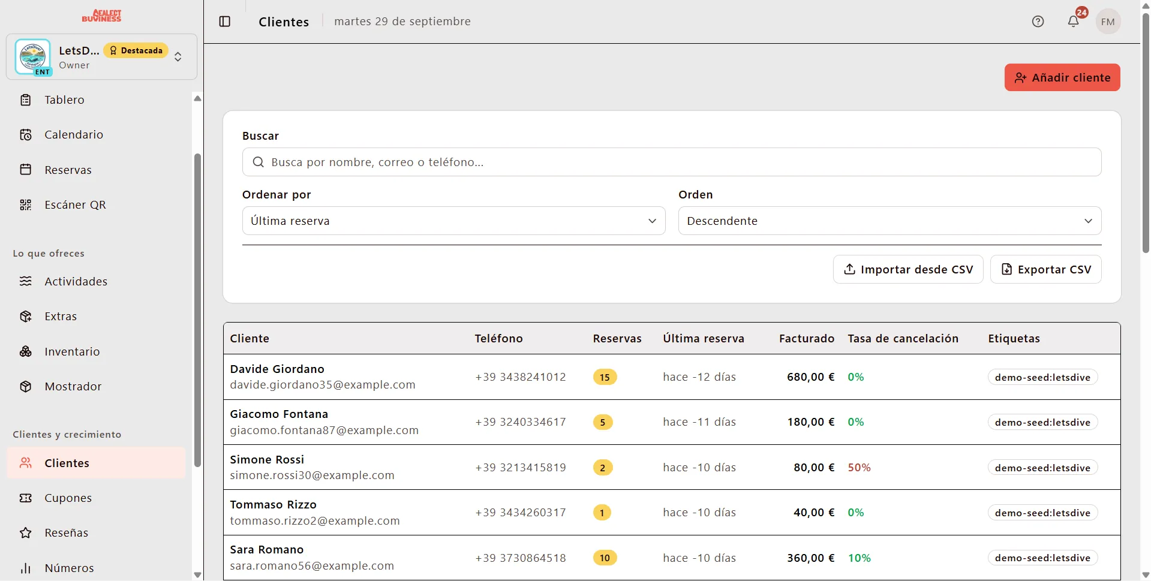Open Davide Giordano client row

[672, 377]
